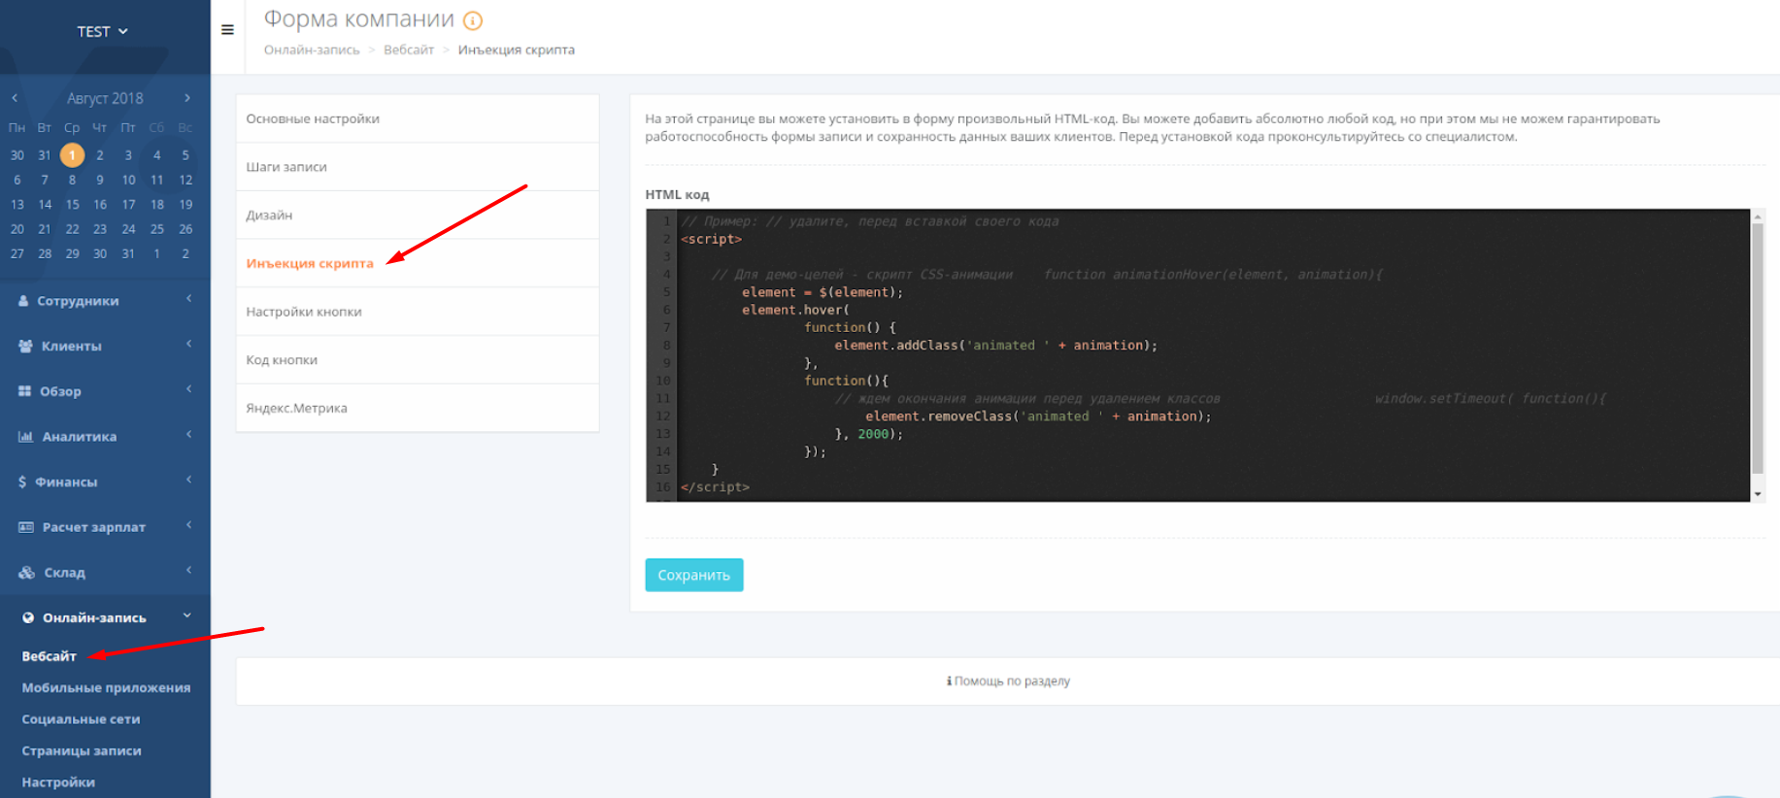Viewport: 1780px width, 798px height.
Task: Open Помощь по разделу link
Action: [x=1008, y=682]
